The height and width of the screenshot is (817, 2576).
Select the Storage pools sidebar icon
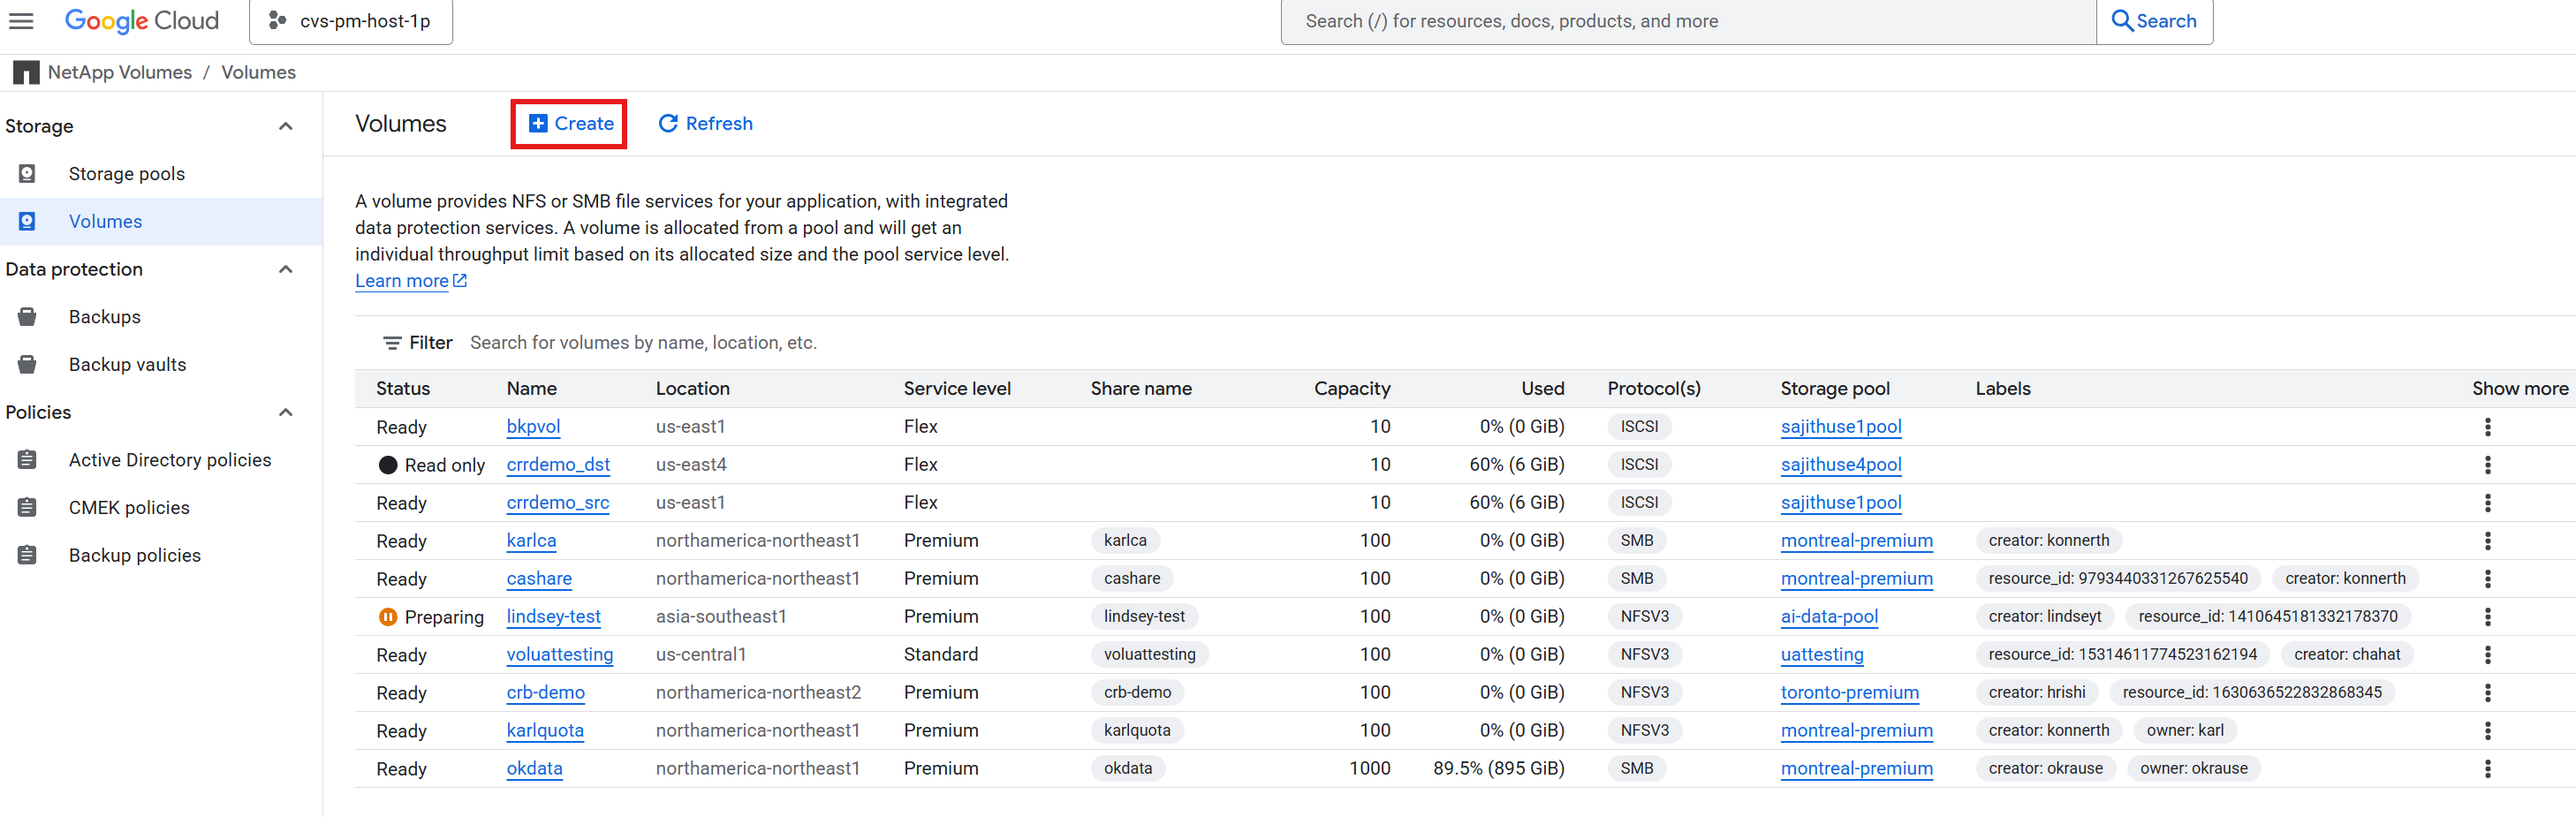tap(26, 173)
